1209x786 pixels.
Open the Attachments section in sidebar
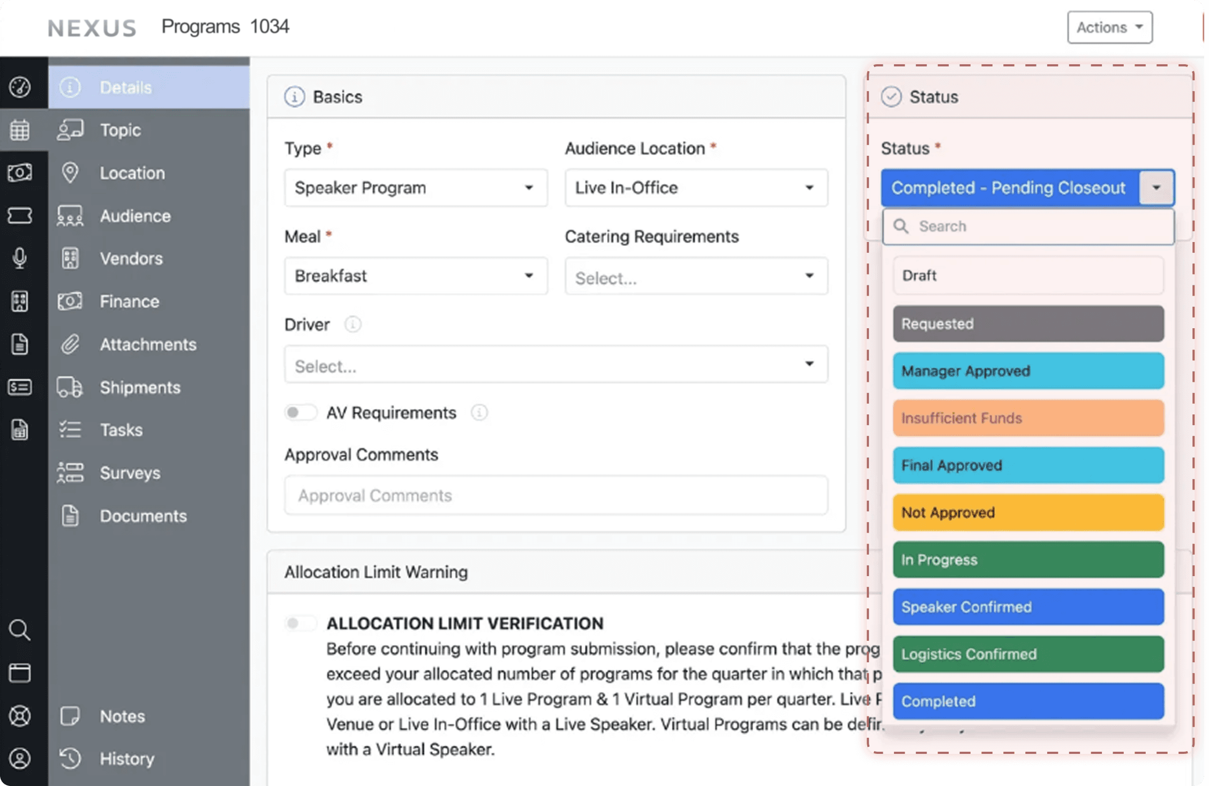(148, 344)
